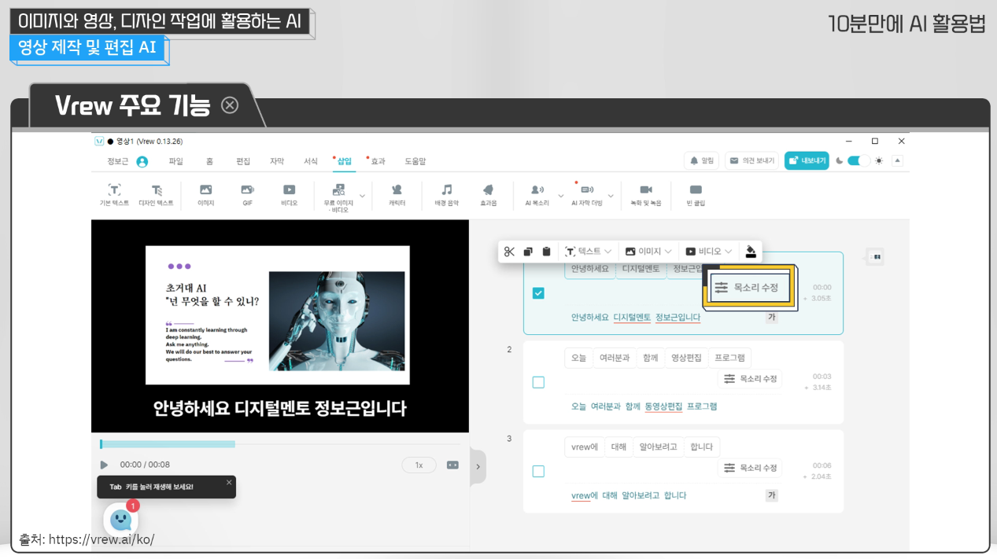This screenshot has height=559, width=997.
Task: Copy clip using the floating toolbar copy icon
Action: (528, 252)
